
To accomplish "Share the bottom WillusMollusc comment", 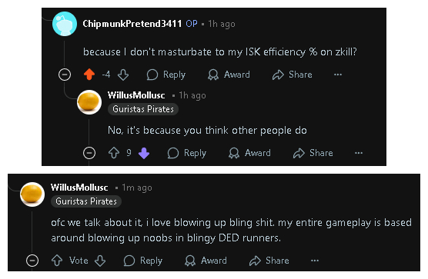I will 269,261.
